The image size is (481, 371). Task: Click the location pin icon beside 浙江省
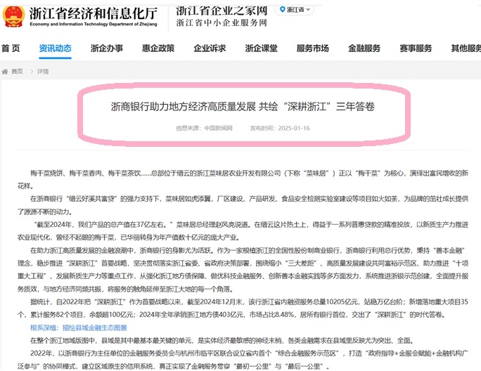pyautogui.click(x=283, y=10)
